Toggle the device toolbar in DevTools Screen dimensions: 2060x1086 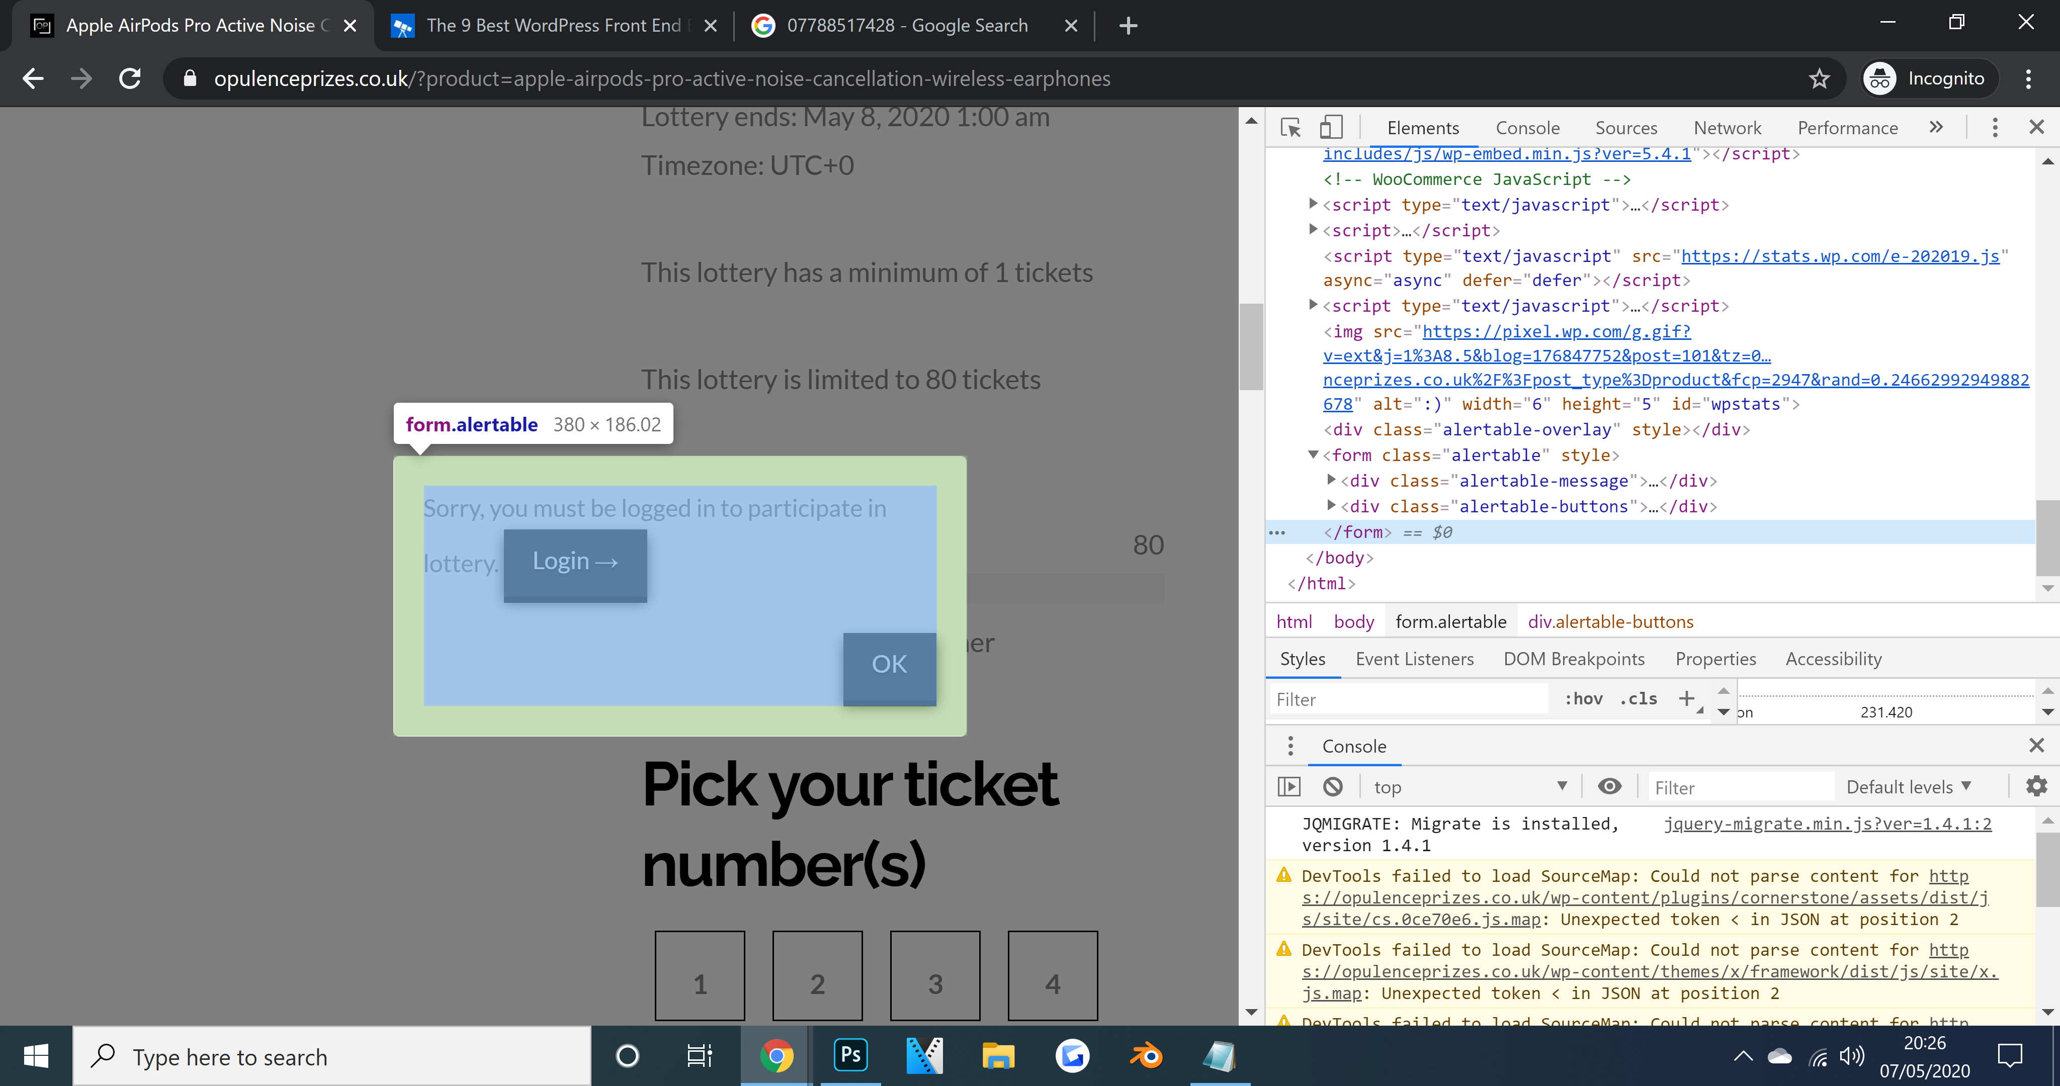tap(1331, 128)
